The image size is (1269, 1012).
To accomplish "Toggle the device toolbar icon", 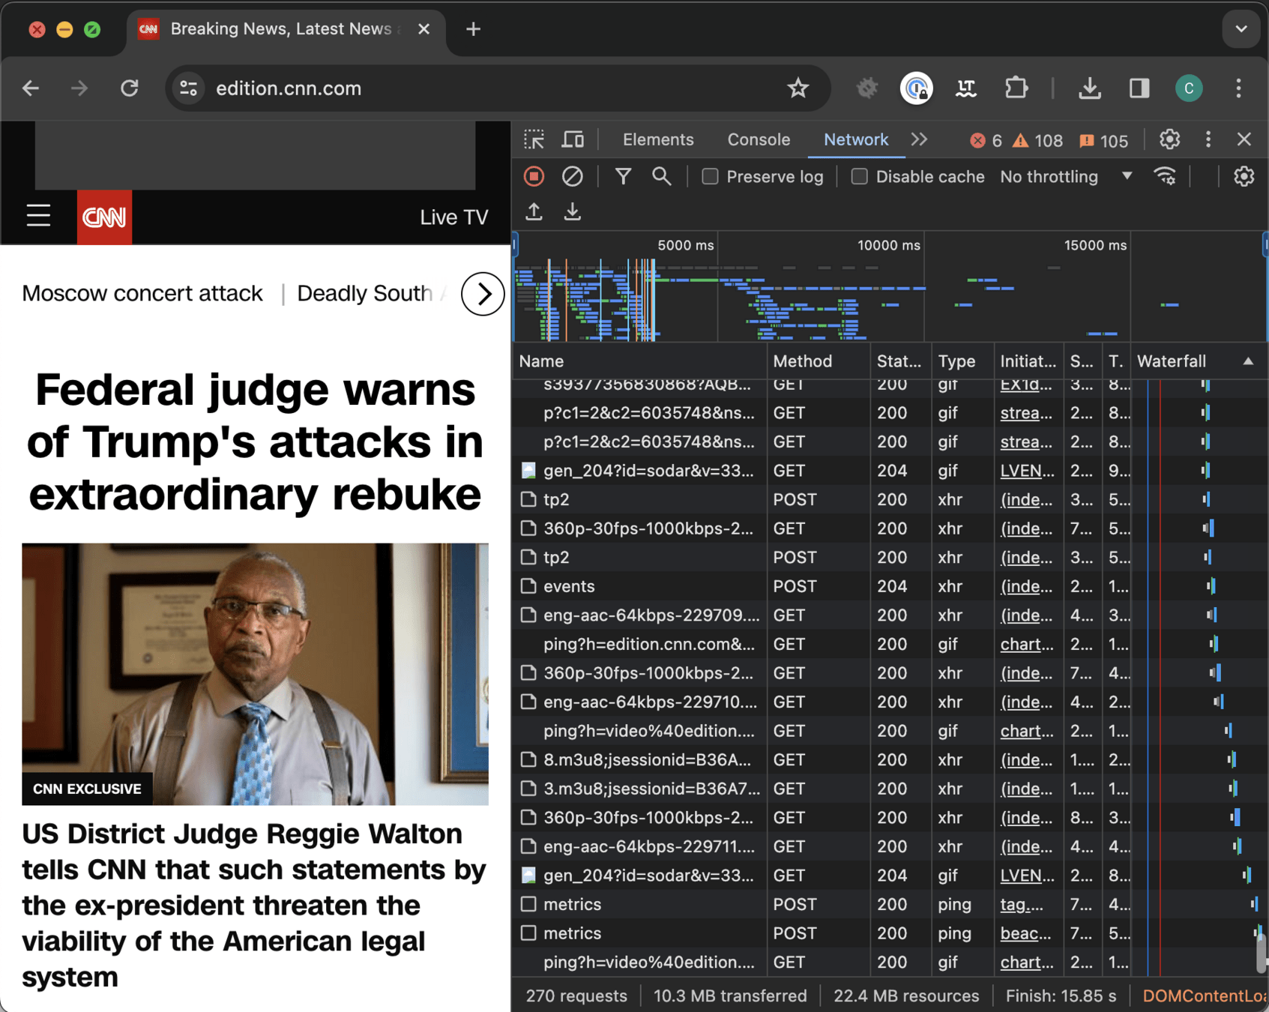I will [573, 139].
